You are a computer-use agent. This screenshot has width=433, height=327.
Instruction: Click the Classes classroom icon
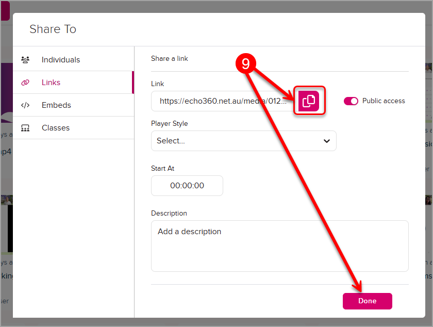(25, 128)
